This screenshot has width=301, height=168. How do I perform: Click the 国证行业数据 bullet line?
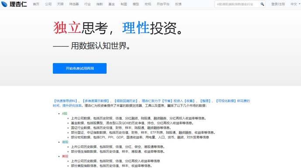tap(121, 128)
